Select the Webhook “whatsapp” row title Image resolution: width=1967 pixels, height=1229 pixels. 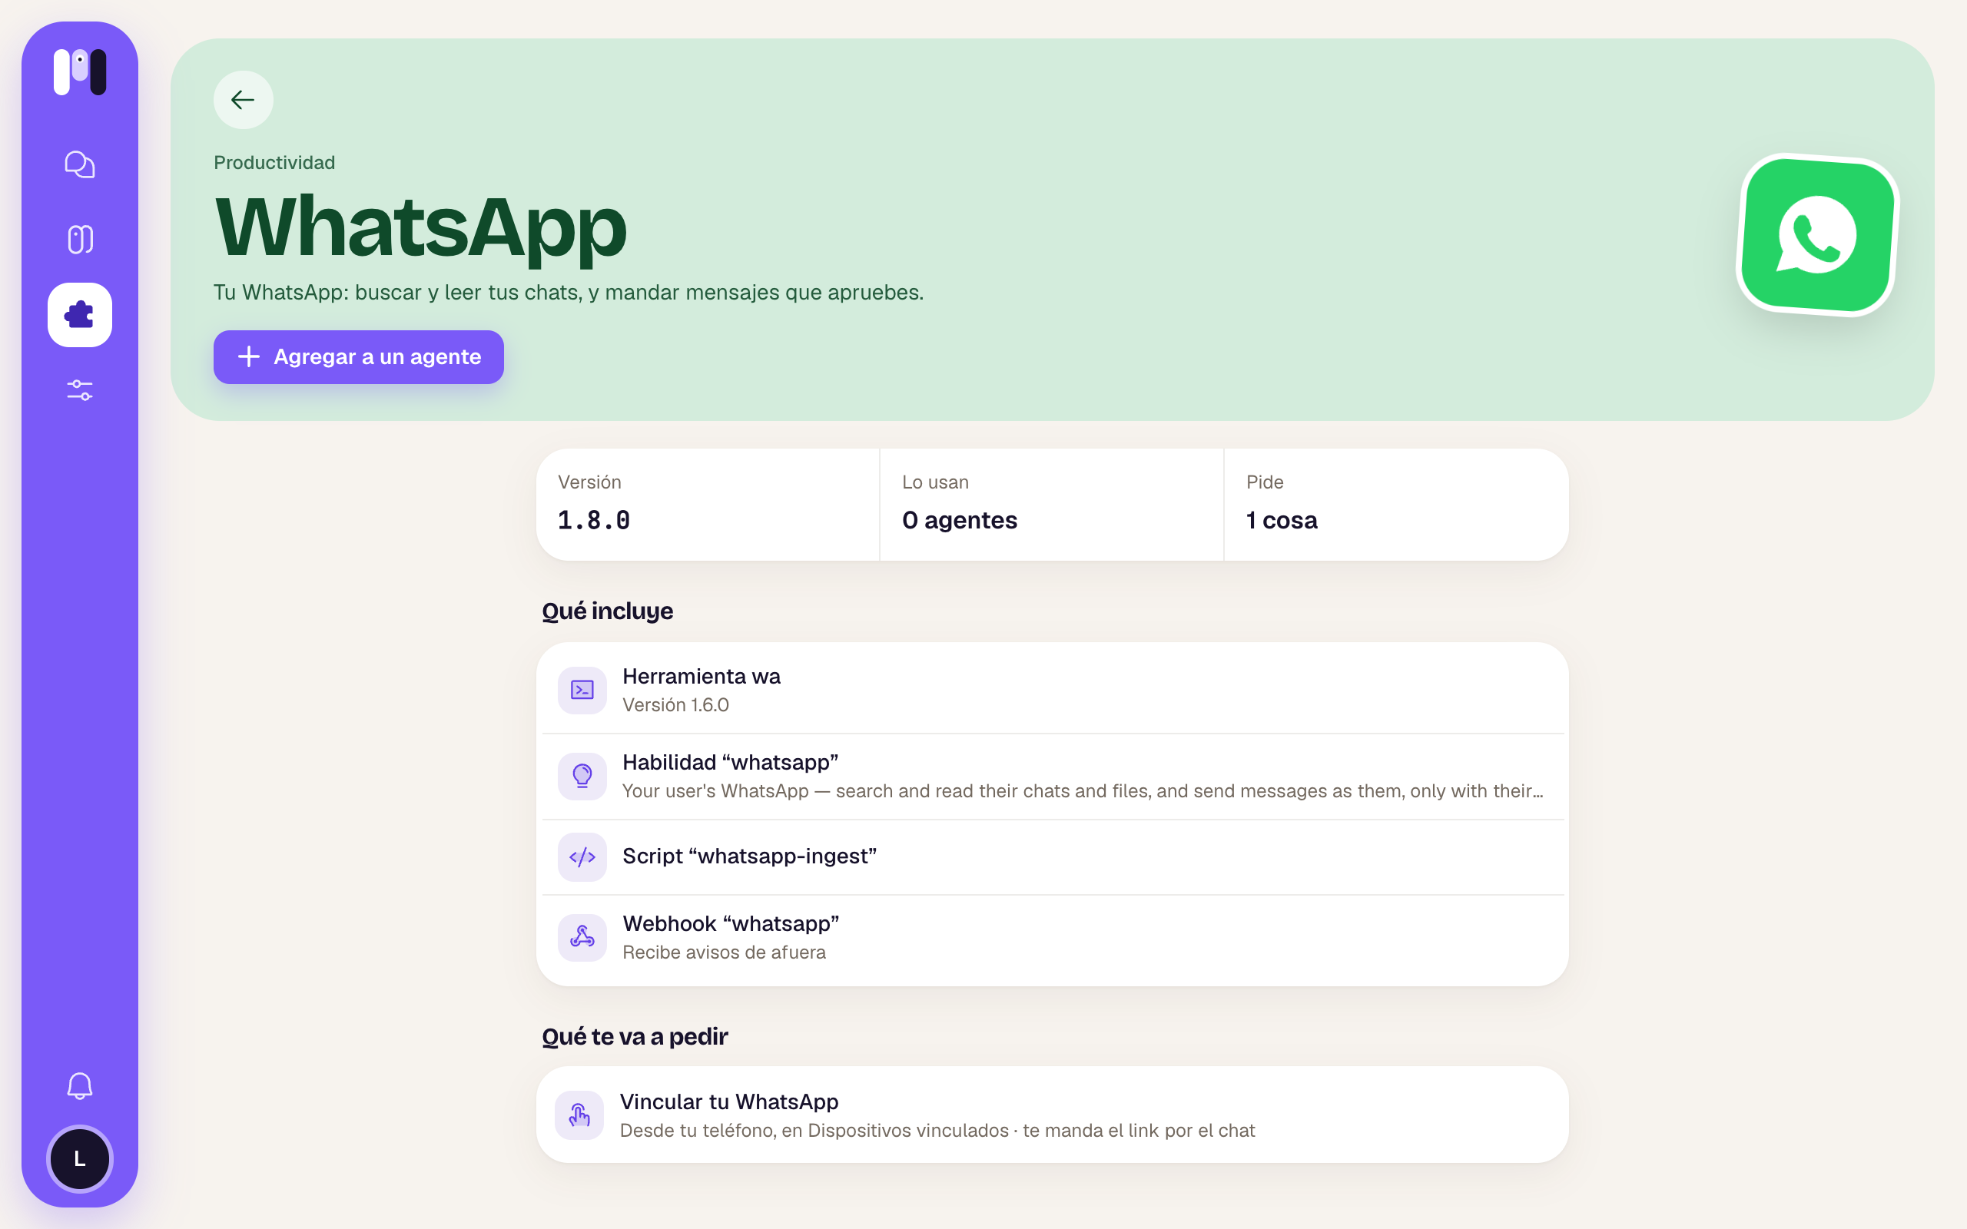(x=731, y=924)
